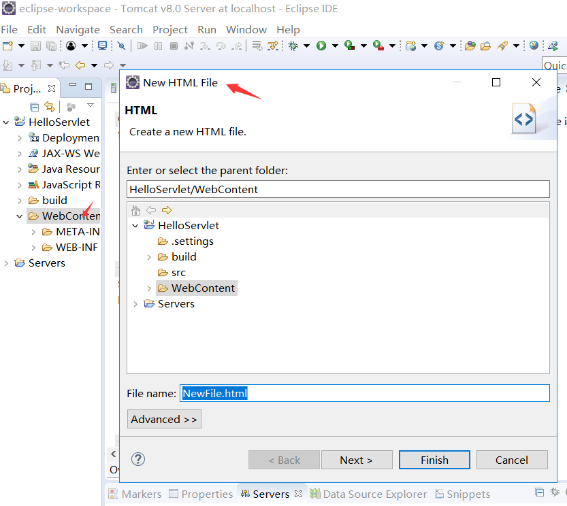Click New Dynamic Web Project icon
The image size is (567, 506).
(410, 46)
